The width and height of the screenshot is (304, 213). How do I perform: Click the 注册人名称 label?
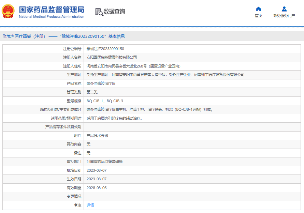(x=72, y=57)
